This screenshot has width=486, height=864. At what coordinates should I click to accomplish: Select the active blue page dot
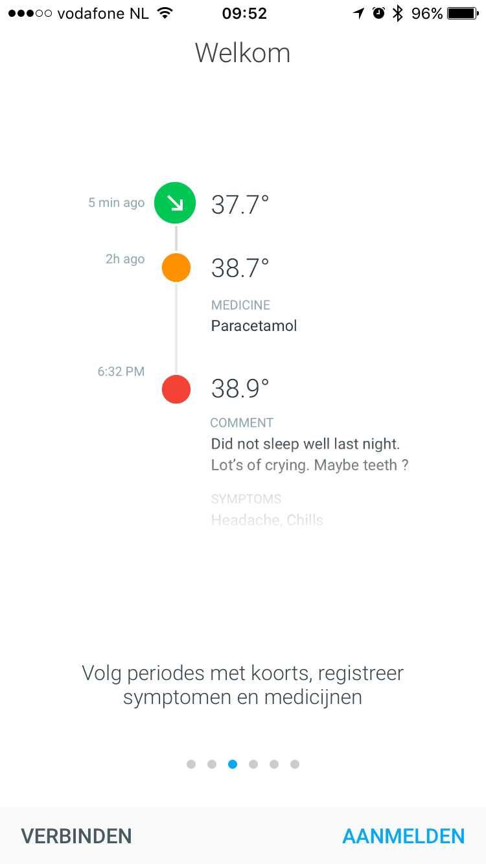pos(233,764)
